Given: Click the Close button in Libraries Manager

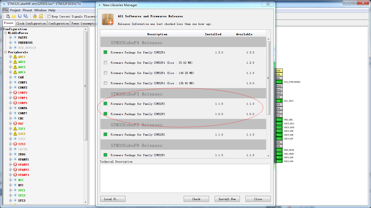Looking at the screenshot, I should 258,199.
